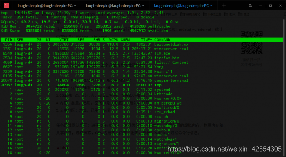Click the USER column header

tap(19, 40)
